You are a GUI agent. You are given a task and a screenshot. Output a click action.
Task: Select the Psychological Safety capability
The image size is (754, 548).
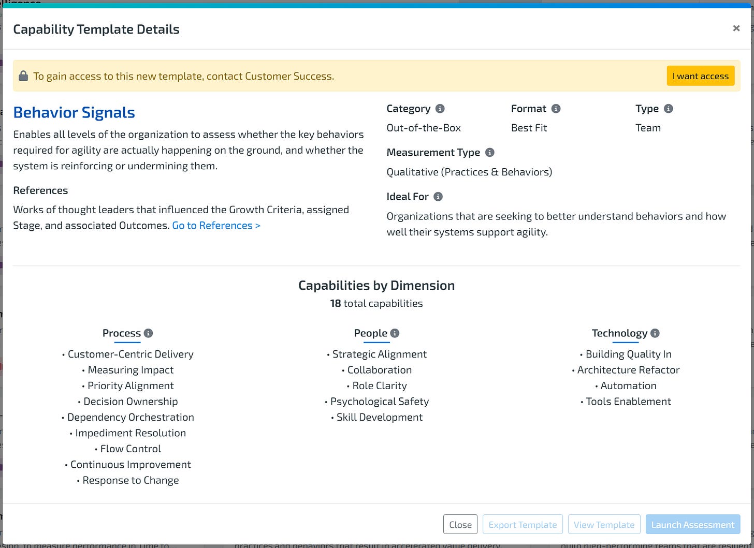[x=380, y=401]
